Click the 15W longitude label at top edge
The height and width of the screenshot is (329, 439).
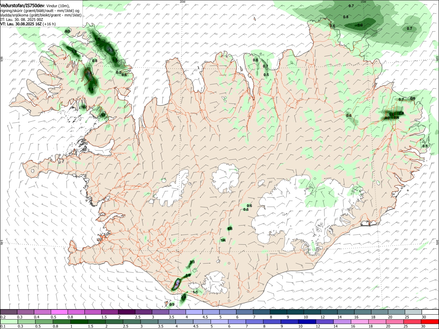coord(363,1)
